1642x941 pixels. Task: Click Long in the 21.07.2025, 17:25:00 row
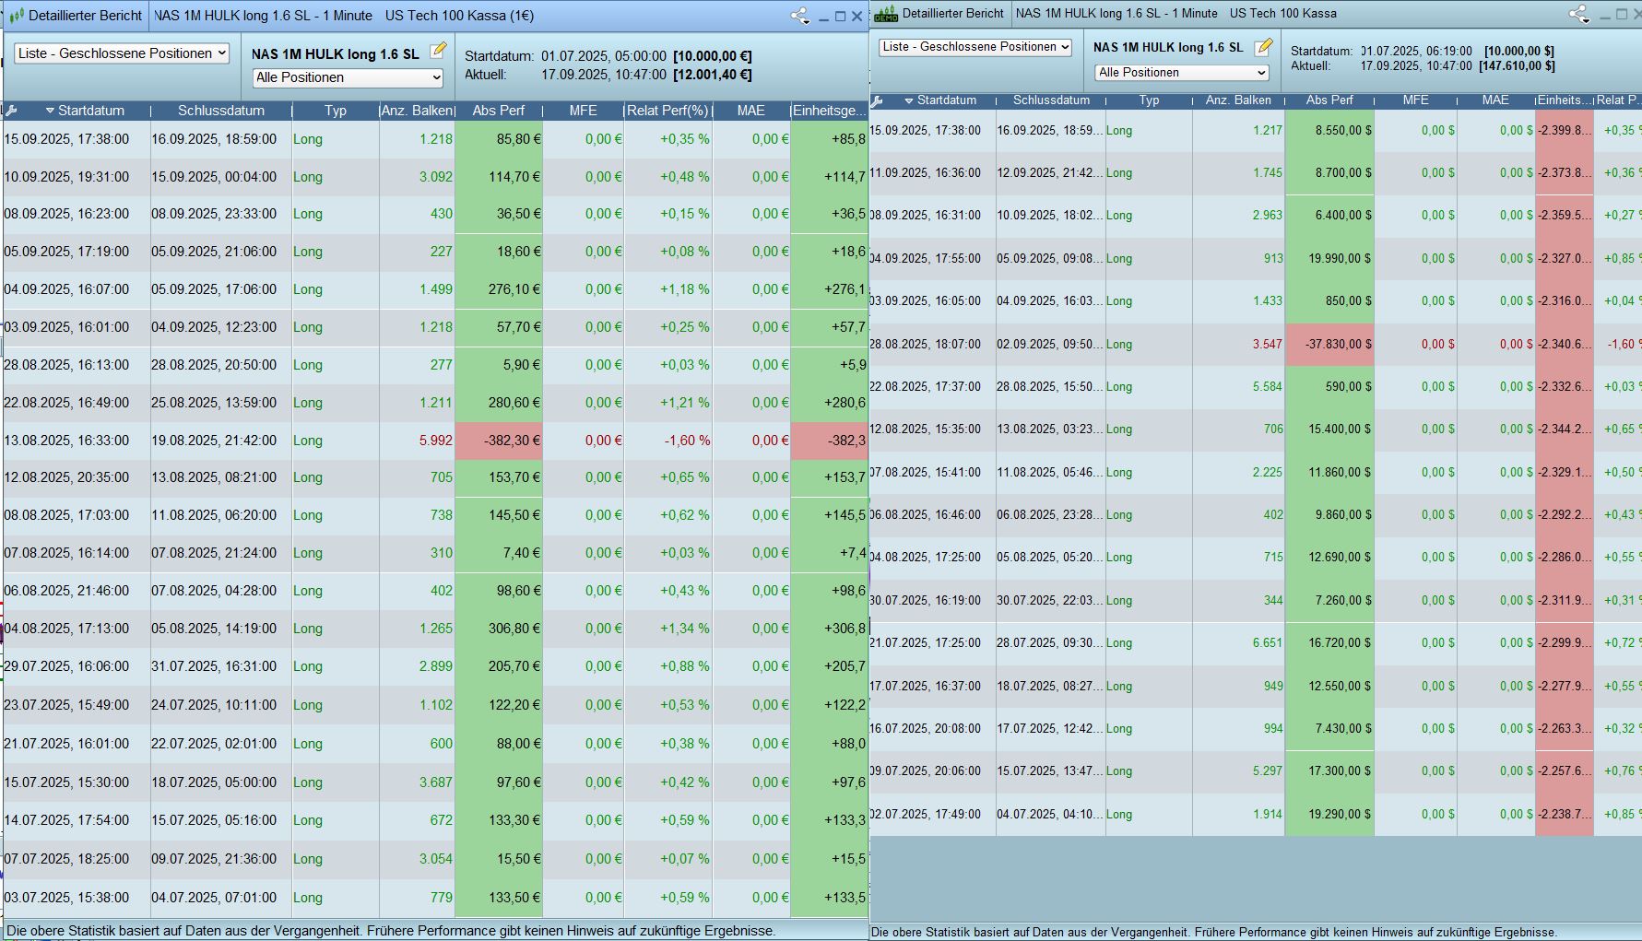tap(1119, 642)
